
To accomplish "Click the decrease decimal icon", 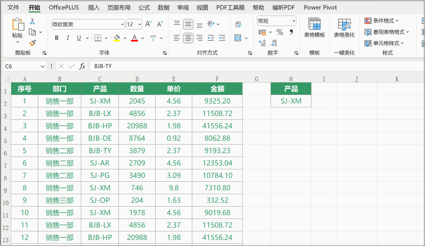I will point(274,43).
